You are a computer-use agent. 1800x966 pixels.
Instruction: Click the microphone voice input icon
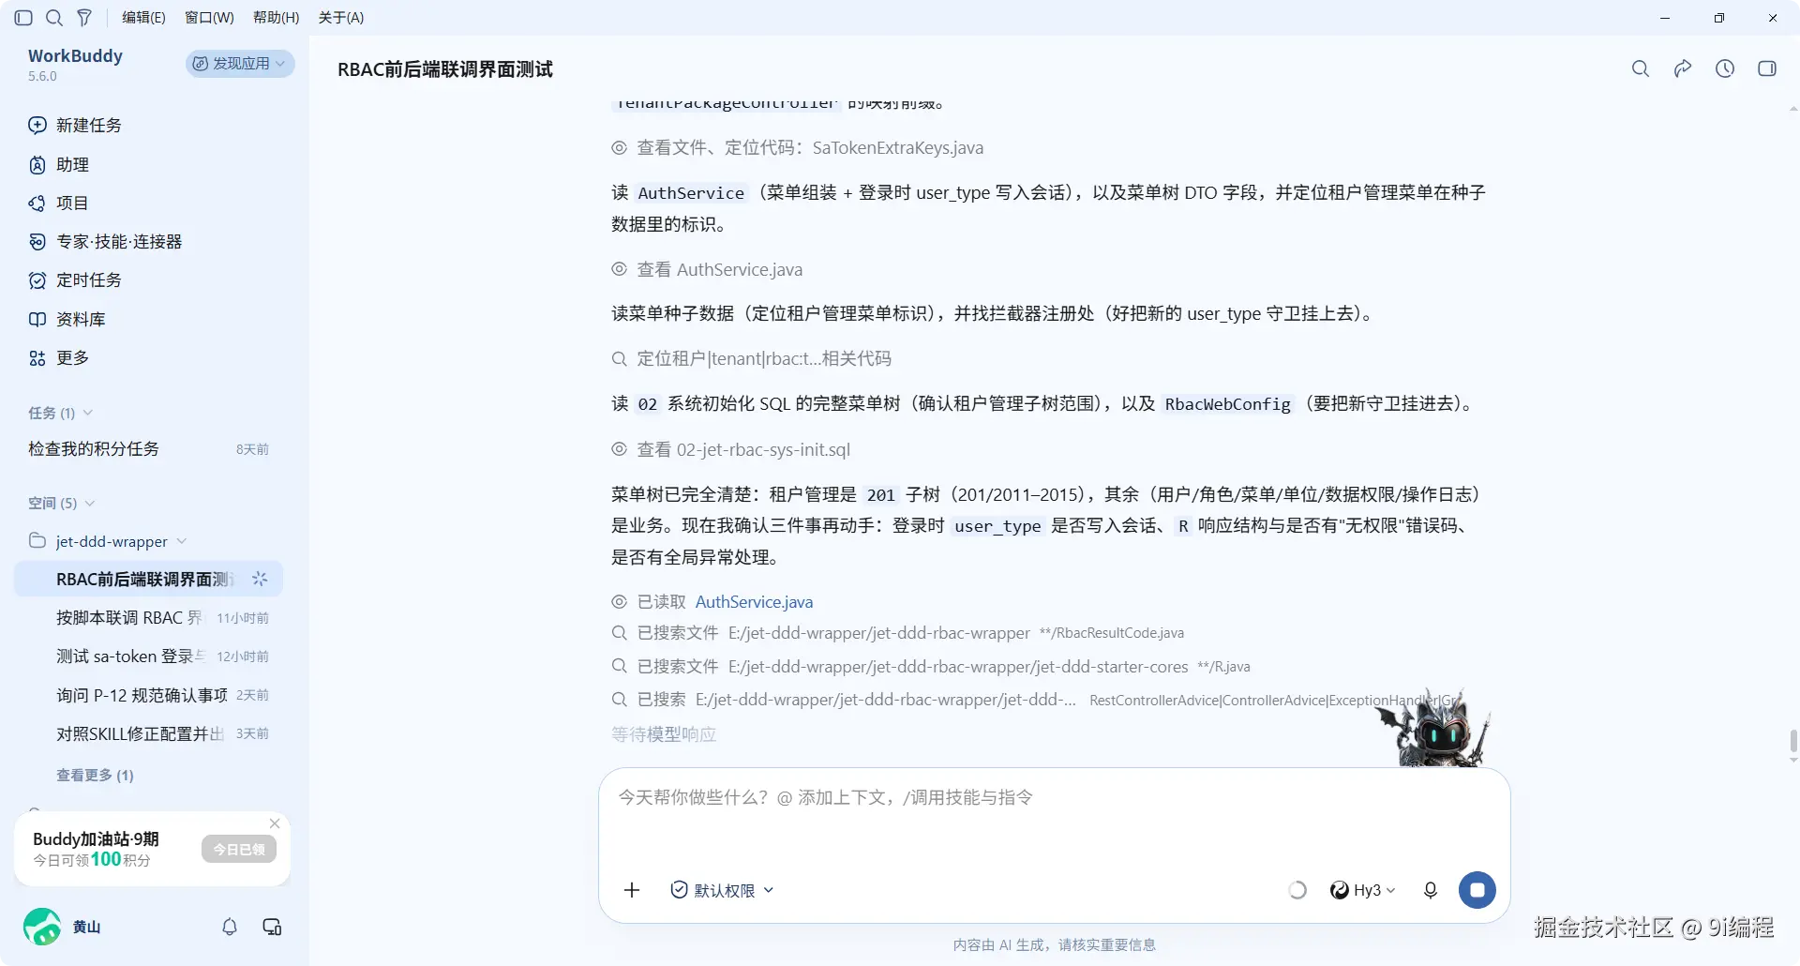click(1431, 890)
